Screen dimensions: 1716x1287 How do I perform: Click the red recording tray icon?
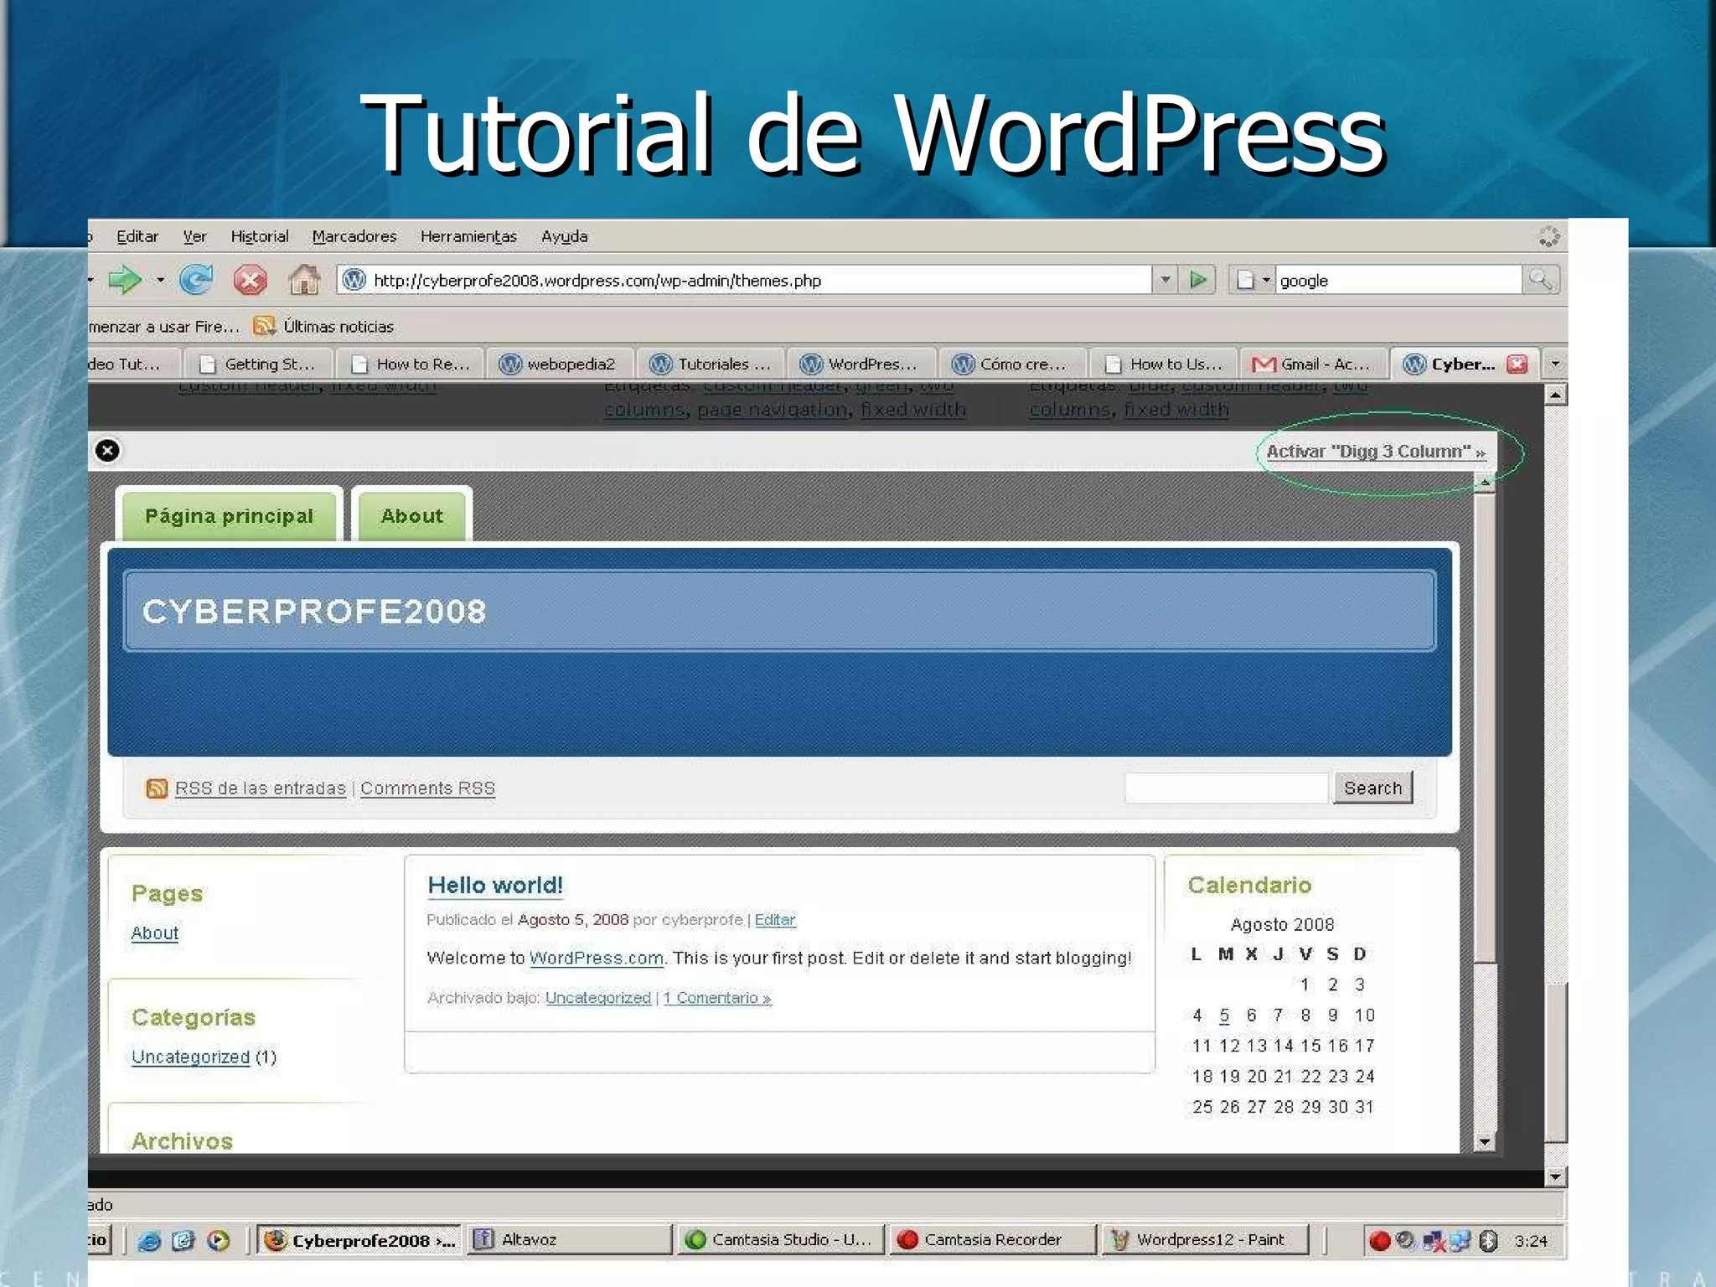1379,1241
